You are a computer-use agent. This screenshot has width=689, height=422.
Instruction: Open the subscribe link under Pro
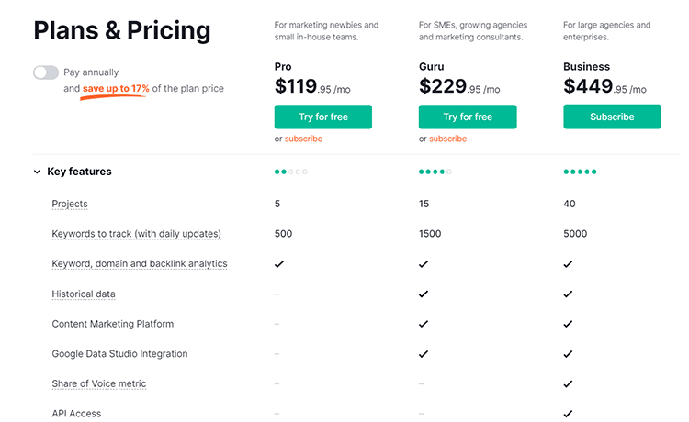(x=303, y=139)
